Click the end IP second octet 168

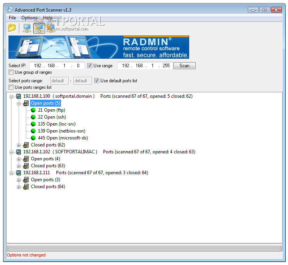[x=139, y=66]
